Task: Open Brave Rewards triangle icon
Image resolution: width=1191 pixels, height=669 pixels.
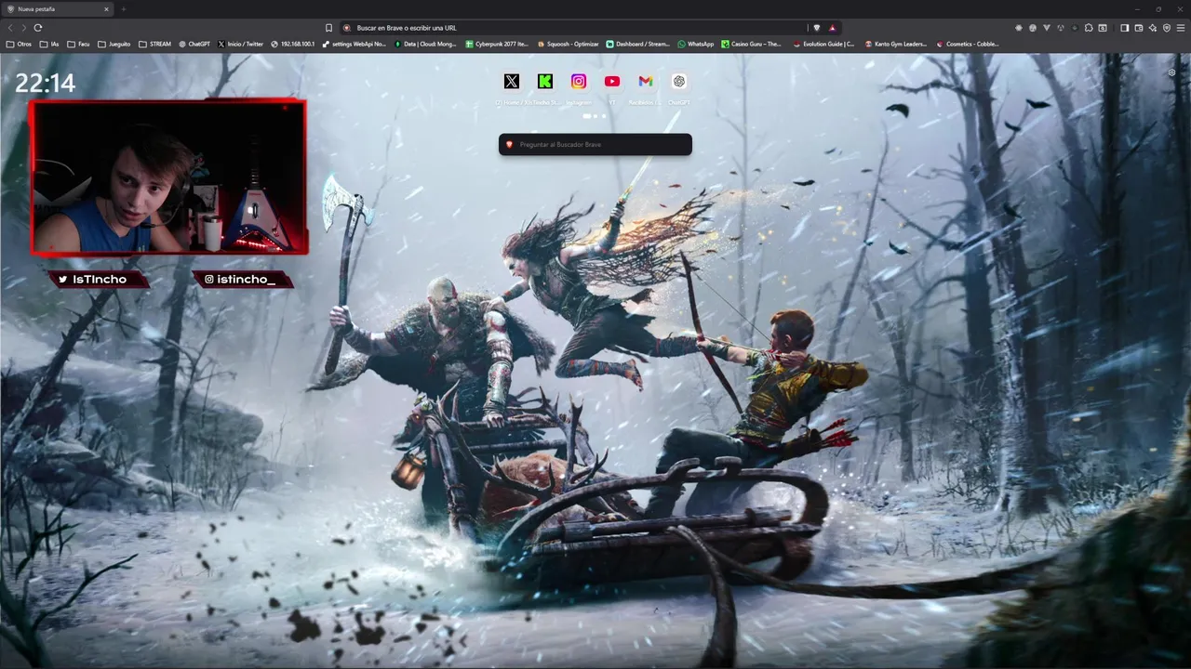Action: [833, 28]
